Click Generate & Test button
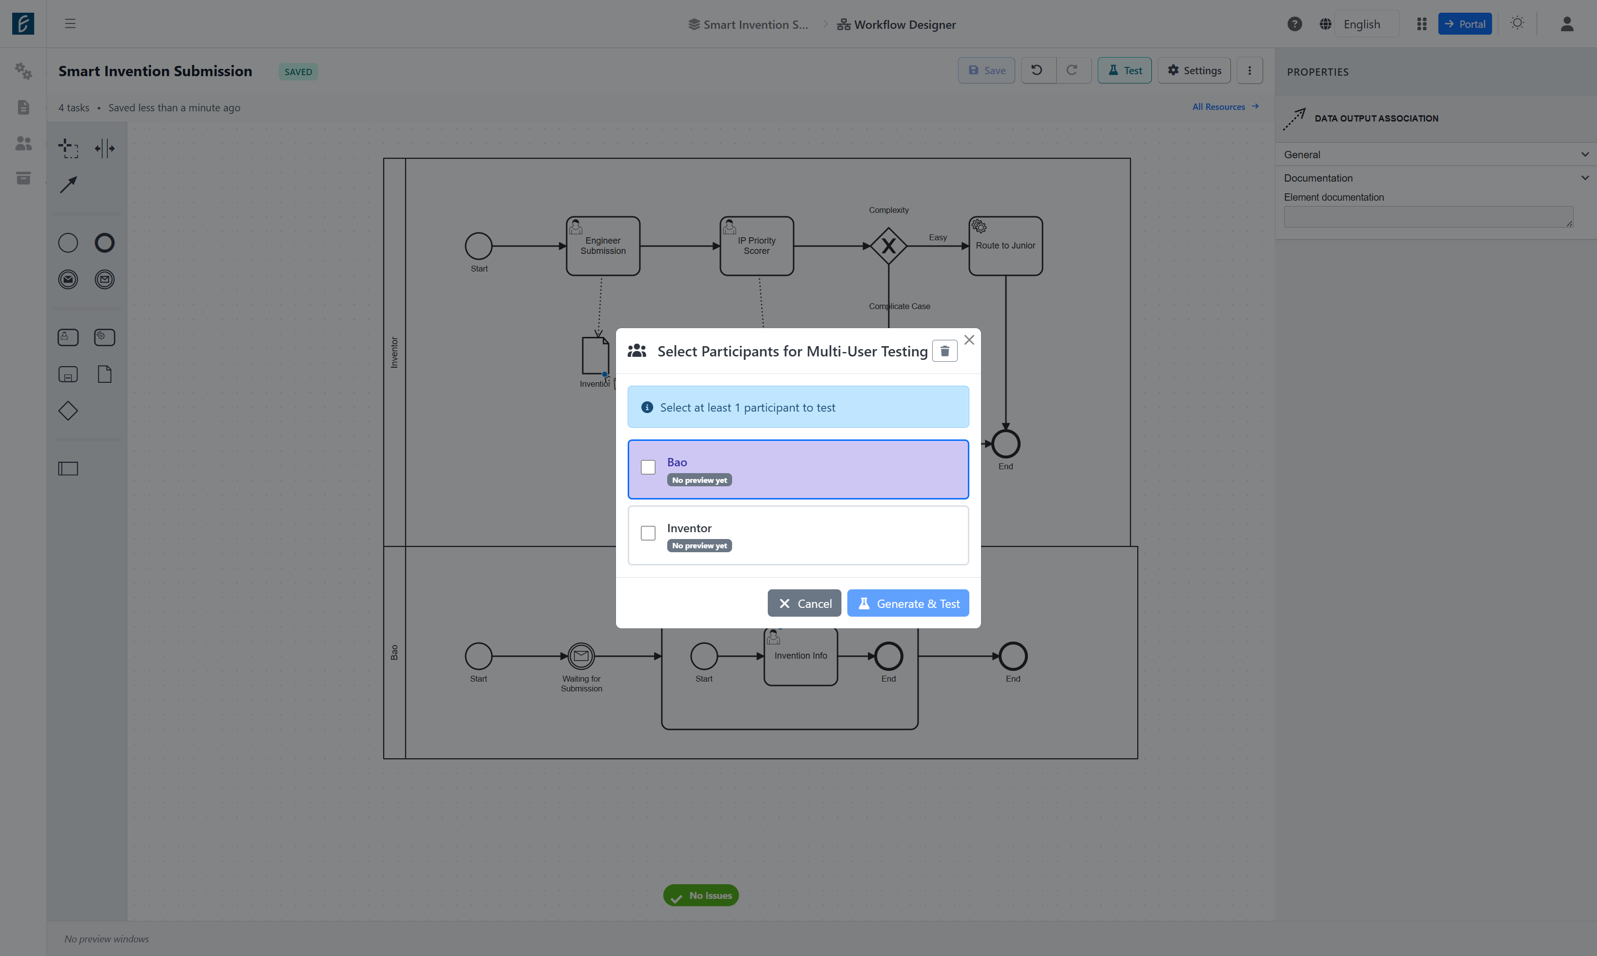The height and width of the screenshot is (956, 1597). (x=908, y=603)
